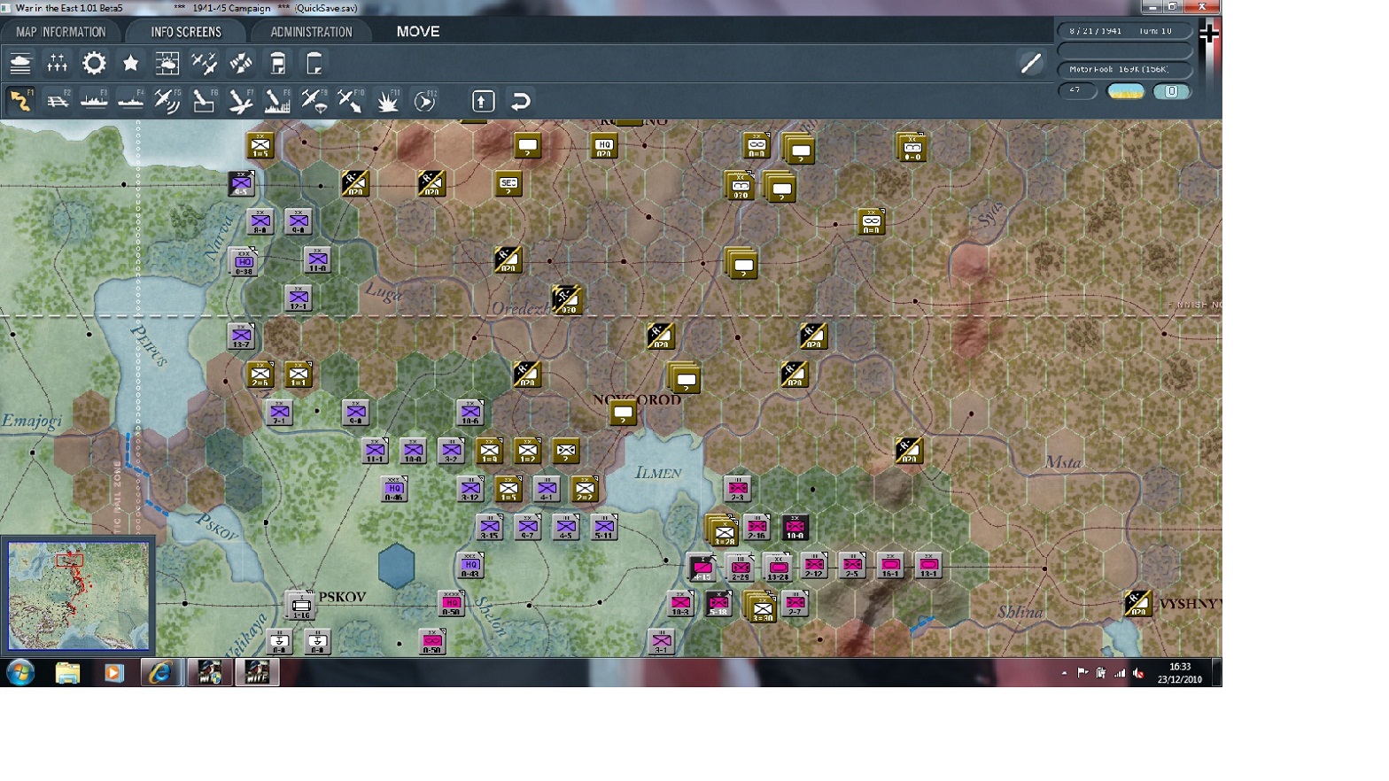Select the F5 air recon mode
Image resolution: width=1389 pixels, height=781 pixels.
167,101
